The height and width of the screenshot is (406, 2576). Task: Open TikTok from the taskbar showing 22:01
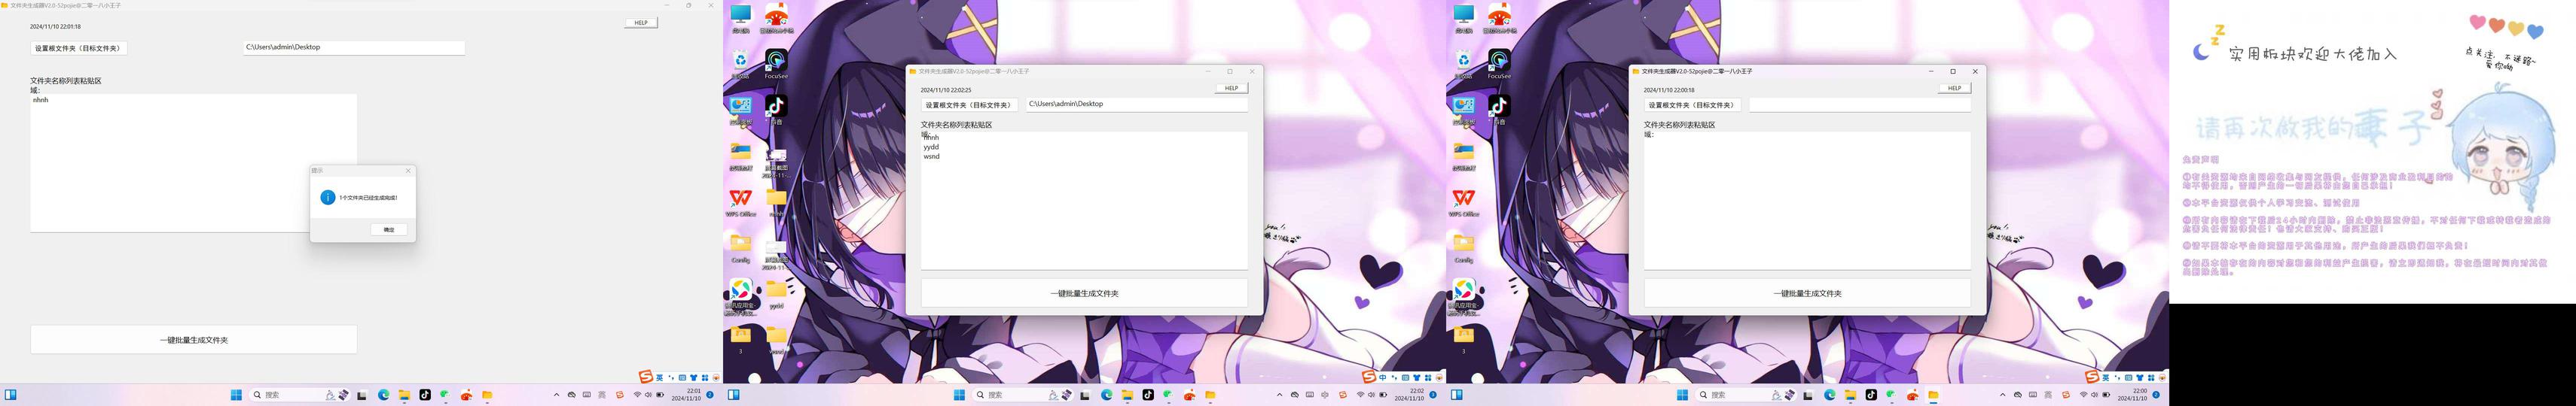coord(425,395)
